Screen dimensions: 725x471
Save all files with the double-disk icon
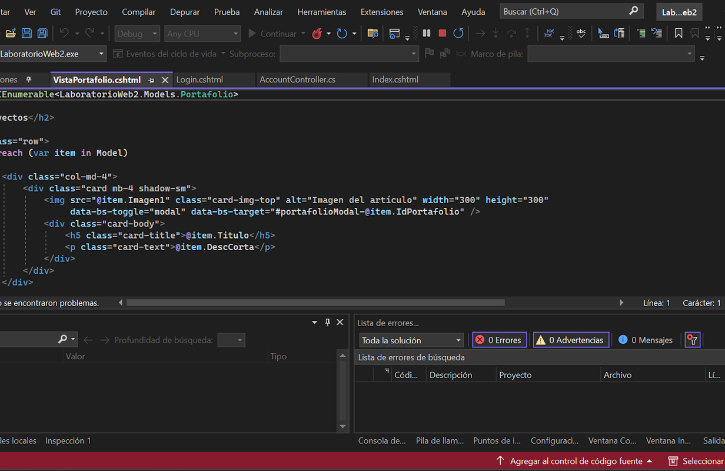pyautogui.click(x=42, y=34)
